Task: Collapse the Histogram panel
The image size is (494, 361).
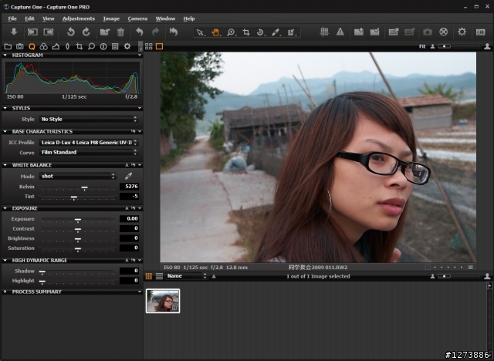Action: tap(5, 55)
